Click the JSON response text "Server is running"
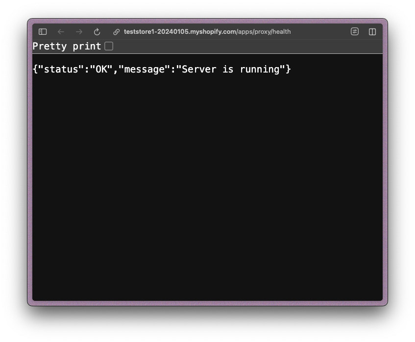Image resolution: width=415 pixels, height=342 pixels. [x=230, y=70]
